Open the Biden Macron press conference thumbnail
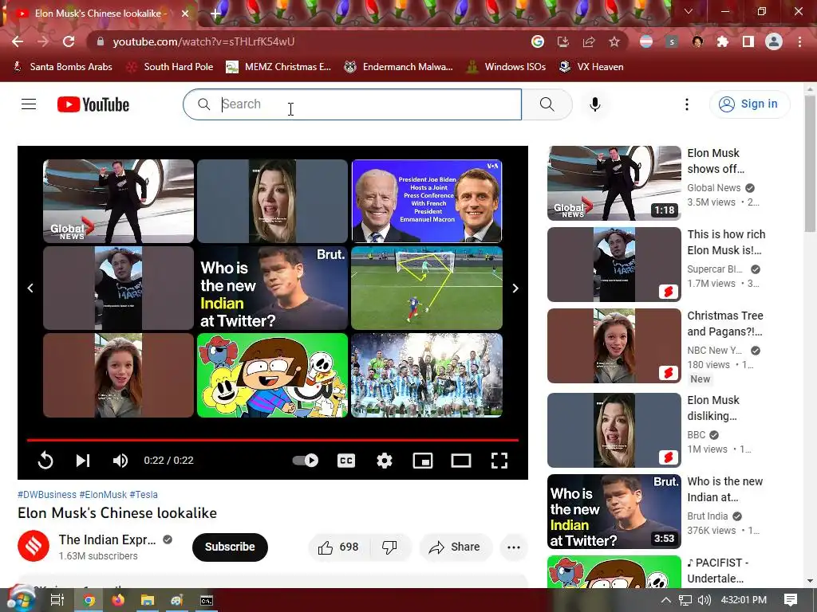Viewport: 817px width, 612px height. pyautogui.click(x=427, y=202)
